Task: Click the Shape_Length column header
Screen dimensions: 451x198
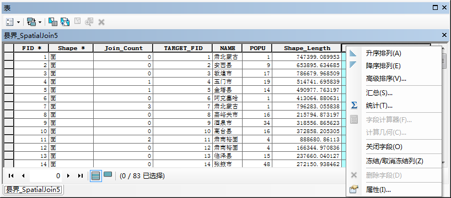Action: [307, 48]
